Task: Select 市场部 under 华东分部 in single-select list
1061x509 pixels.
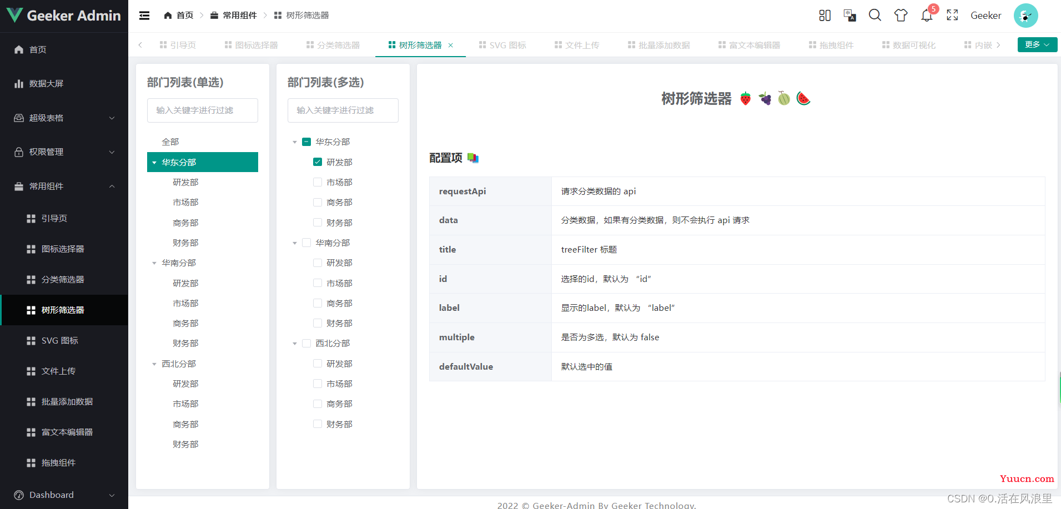Action: pos(203,203)
